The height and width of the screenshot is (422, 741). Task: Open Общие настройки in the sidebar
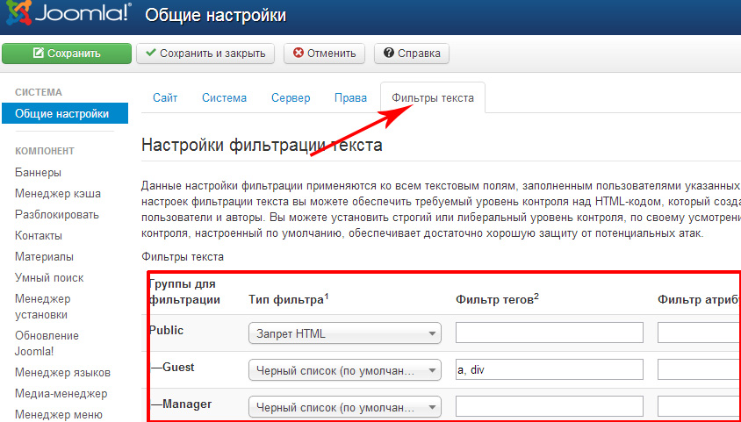[61, 114]
